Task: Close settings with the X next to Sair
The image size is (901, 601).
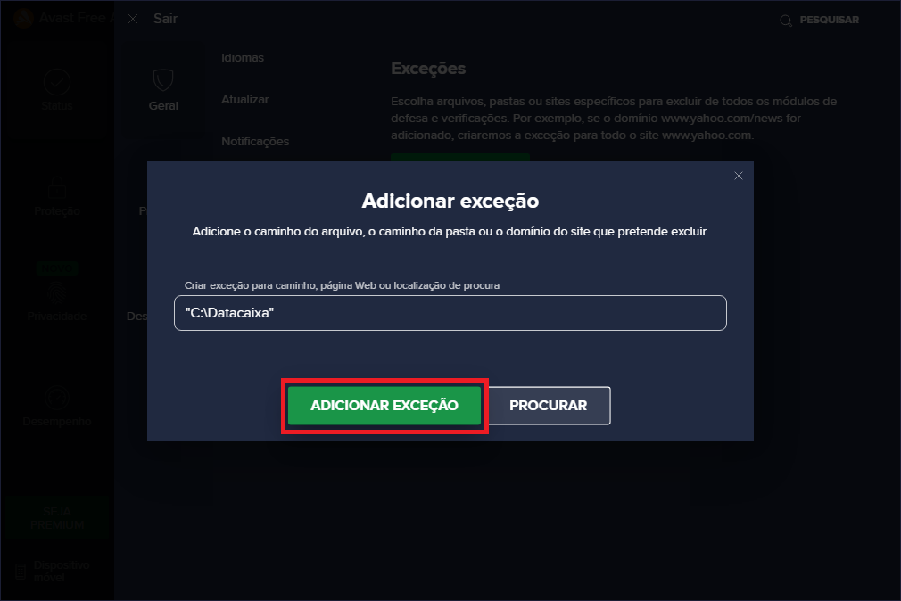Action: (x=133, y=19)
